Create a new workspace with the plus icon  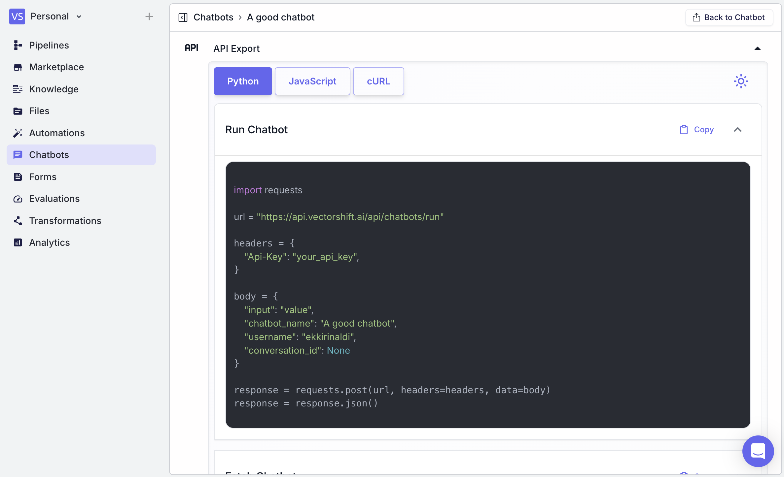[x=149, y=16]
